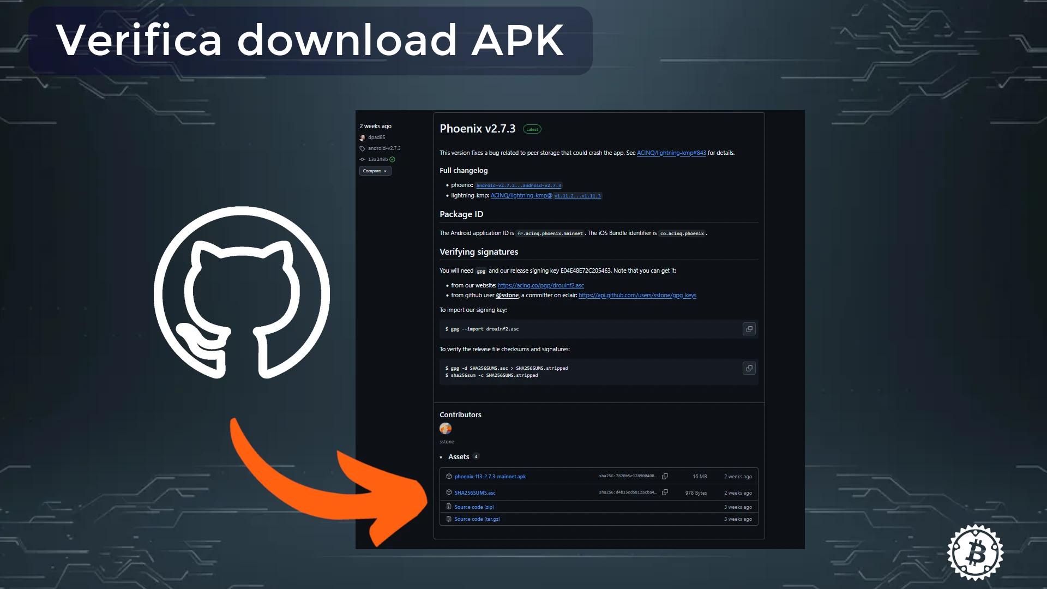Open the android-v2.7.2...android-v2.7.3 changelog link
Screen dimensions: 1047x589
[x=518, y=185]
